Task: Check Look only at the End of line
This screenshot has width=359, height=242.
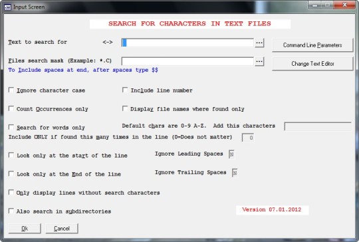Action: pyautogui.click(x=11, y=174)
